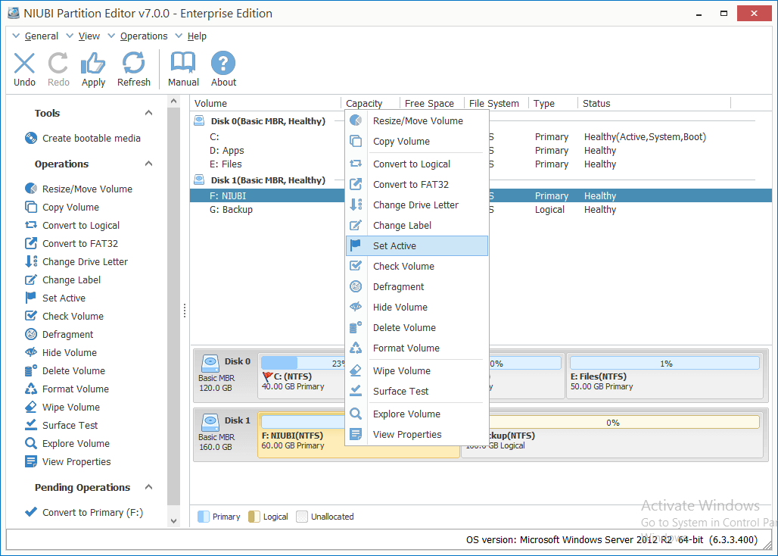
Task: Choose Format Volume from context menu
Action: 406,348
